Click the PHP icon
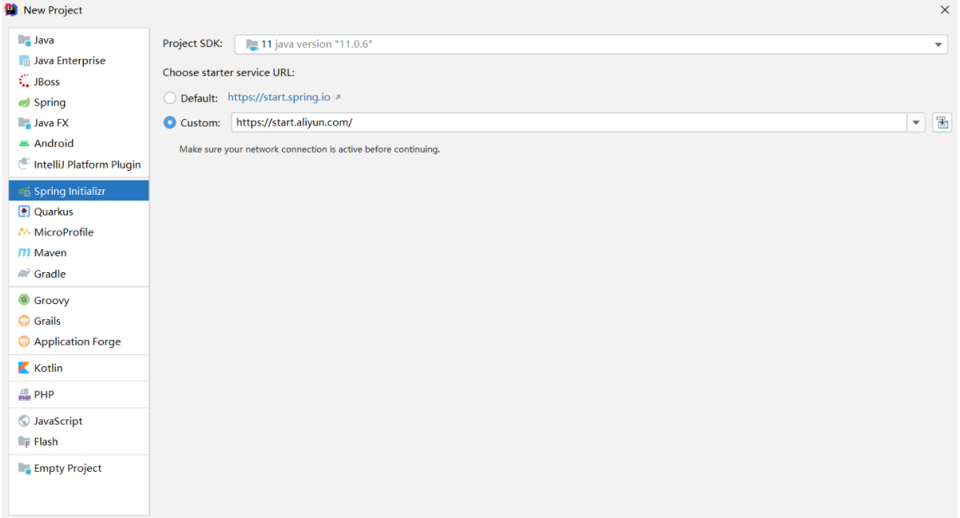Image resolution: width=960 pixels, height=518 pixels. tap(24, 394)
